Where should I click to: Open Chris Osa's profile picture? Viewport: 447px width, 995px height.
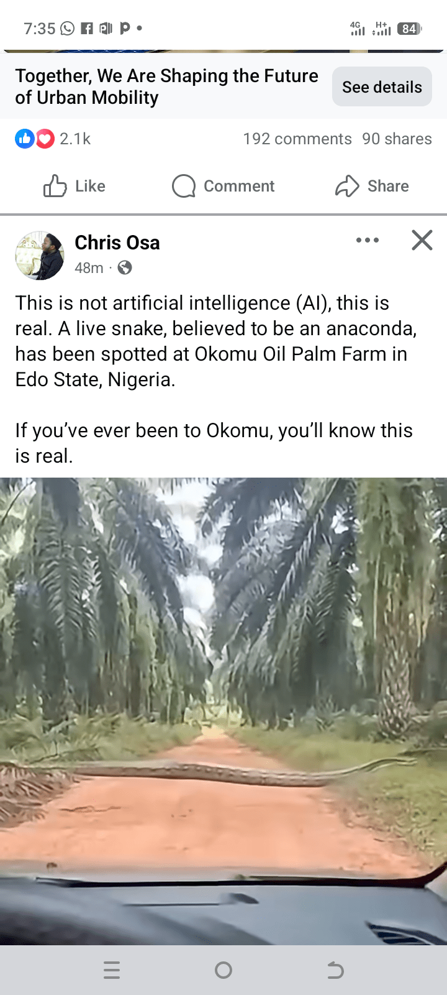(x=40, y=255)
